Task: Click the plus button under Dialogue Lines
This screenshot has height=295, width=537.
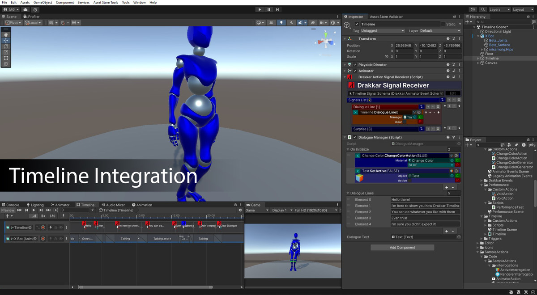Action: (x=446, y=231)
